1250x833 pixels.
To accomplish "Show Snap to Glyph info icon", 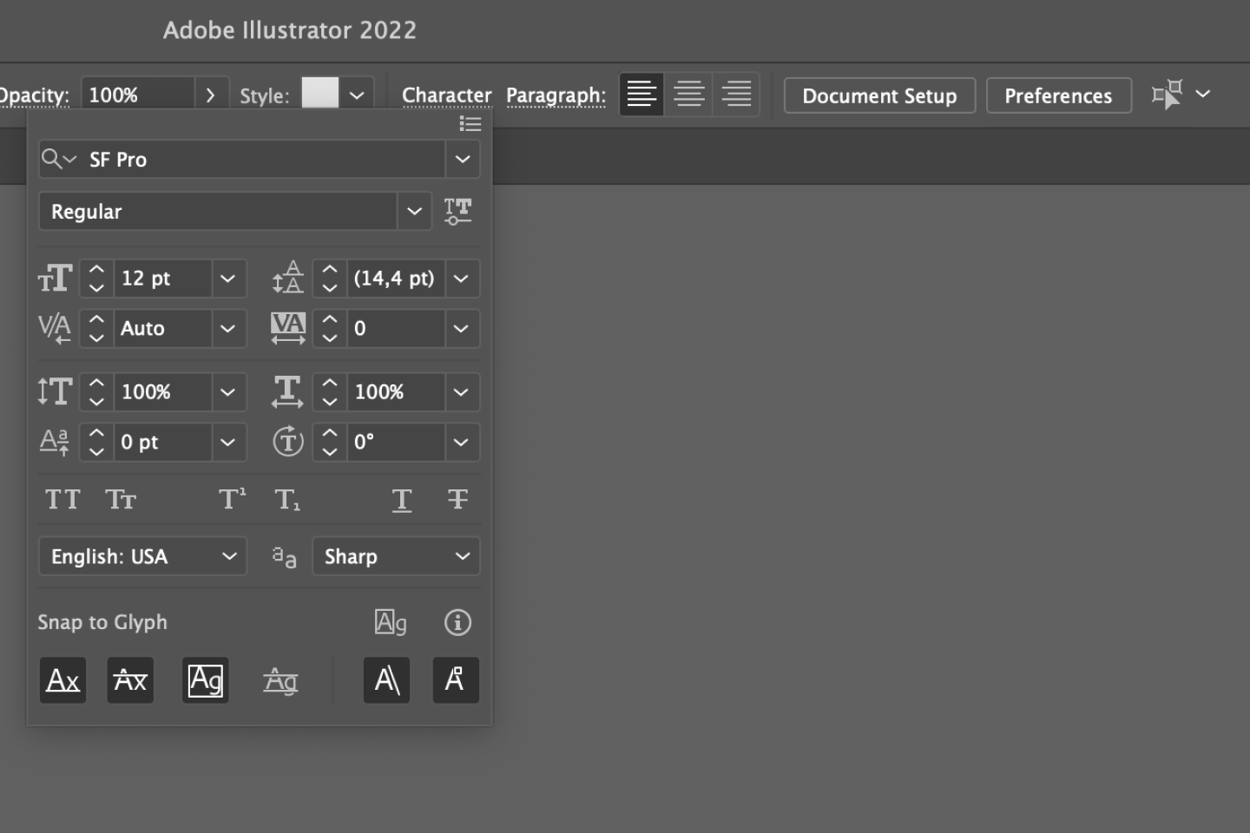I will [x=457, y=622].
